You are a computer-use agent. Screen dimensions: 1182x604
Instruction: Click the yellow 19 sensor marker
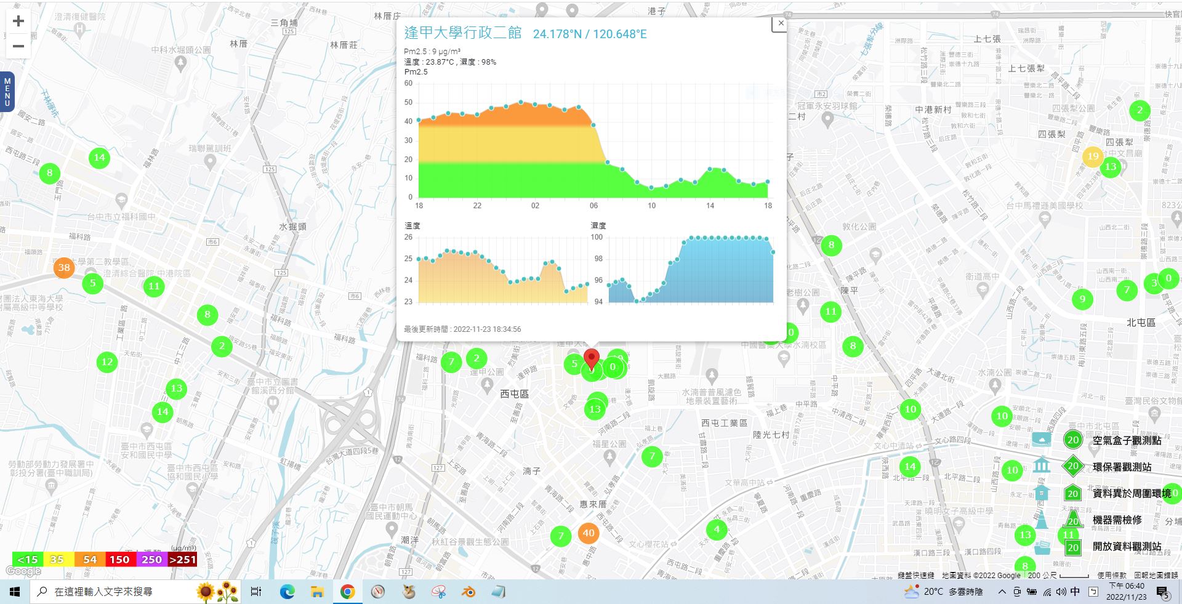point(1093,156)
